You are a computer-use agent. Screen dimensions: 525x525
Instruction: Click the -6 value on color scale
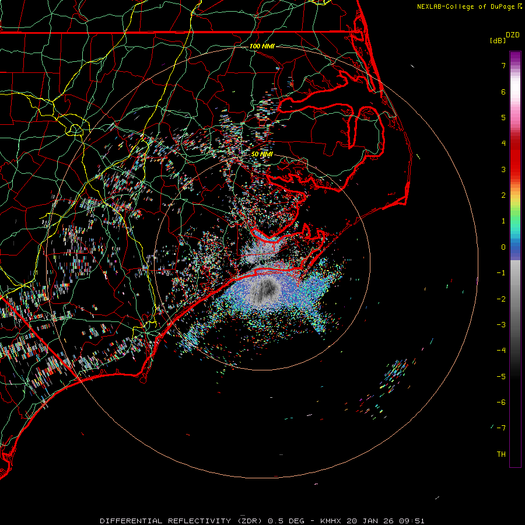point(501,402)
